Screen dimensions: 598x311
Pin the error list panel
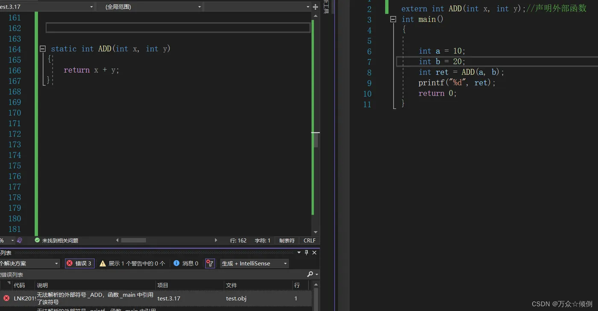tap(306, 253)
